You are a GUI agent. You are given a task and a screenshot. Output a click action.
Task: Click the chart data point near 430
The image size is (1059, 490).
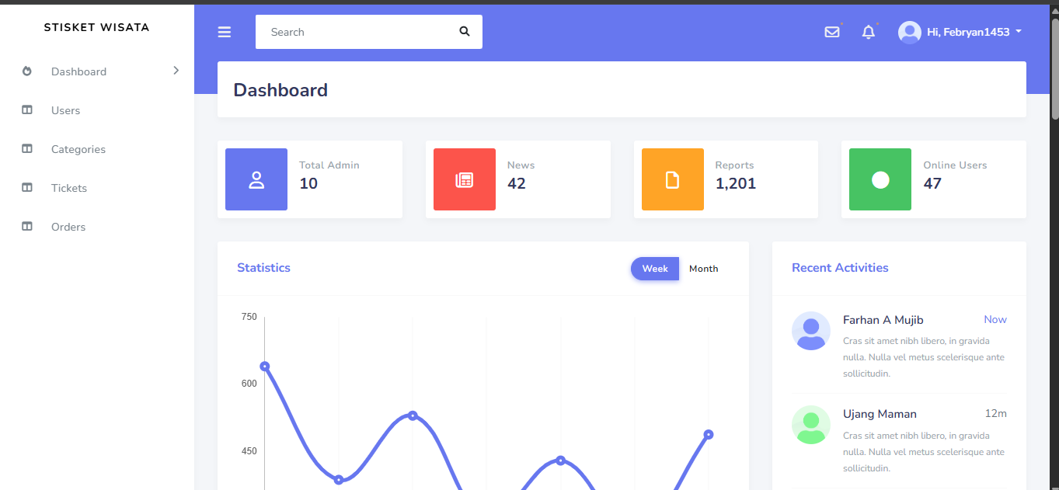tap(561, 460)
